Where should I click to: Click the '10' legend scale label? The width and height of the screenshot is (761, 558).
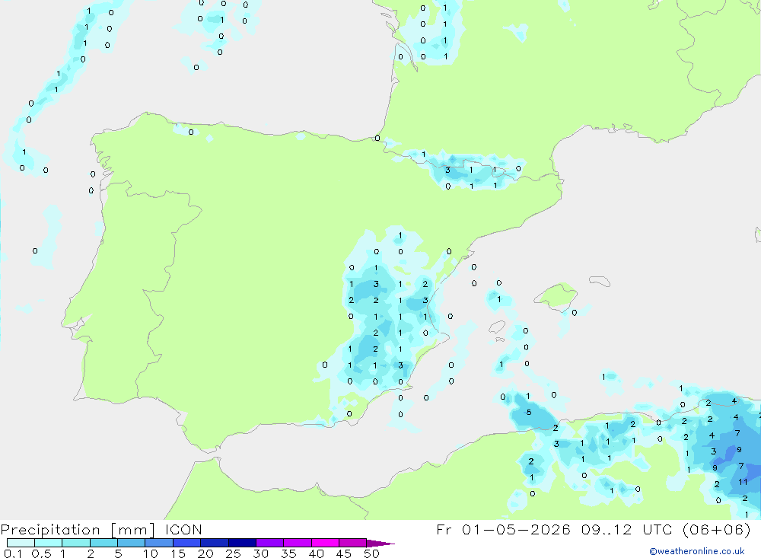[x=151, y=553]
